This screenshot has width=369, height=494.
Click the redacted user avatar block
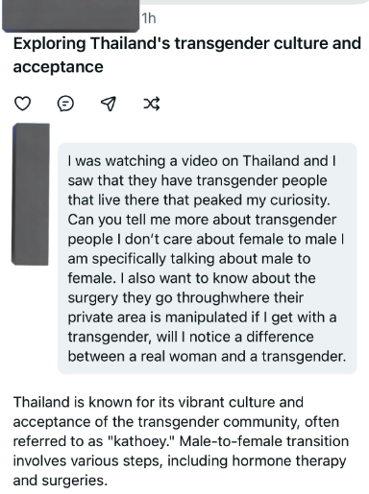point(31,194)
